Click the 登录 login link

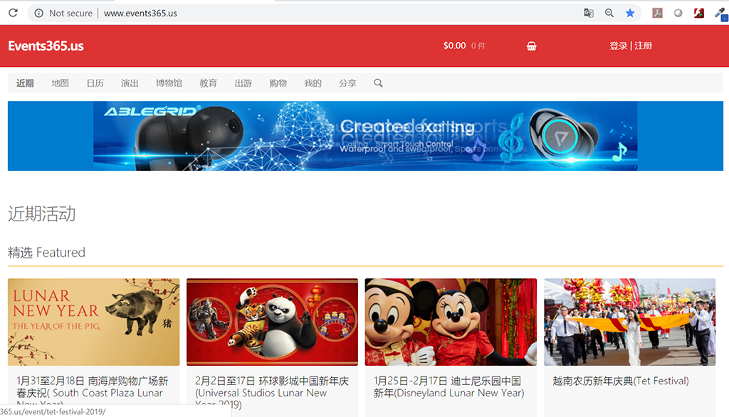coord(619,46)
